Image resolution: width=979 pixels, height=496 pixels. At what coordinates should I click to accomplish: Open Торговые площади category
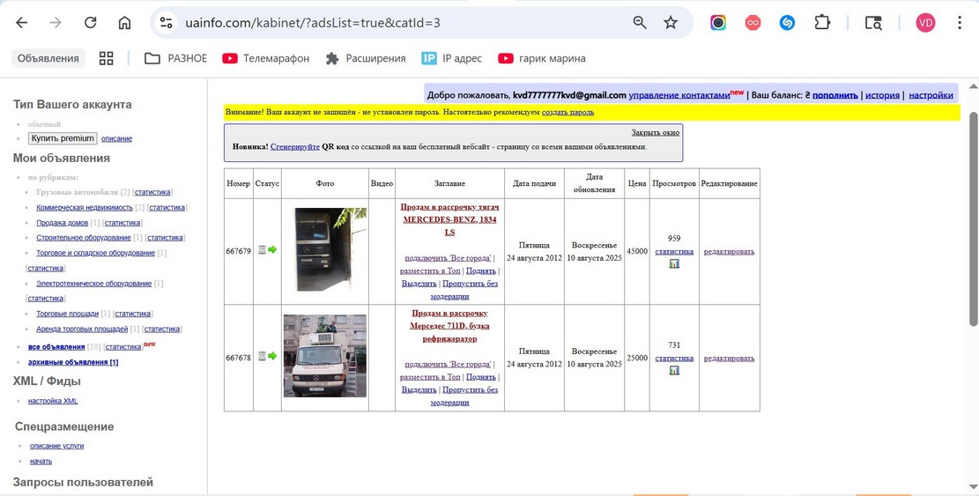click(x=68, y=314)
